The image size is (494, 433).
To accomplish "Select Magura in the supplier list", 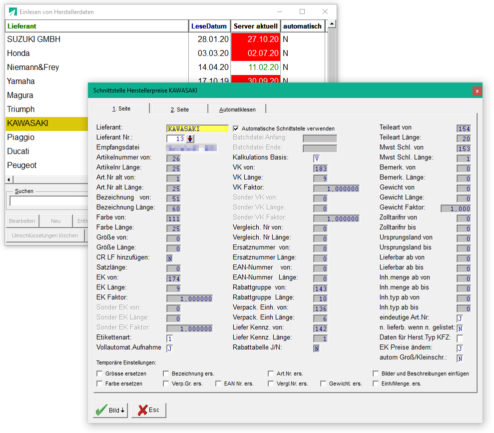I will [x=46, y=95].
